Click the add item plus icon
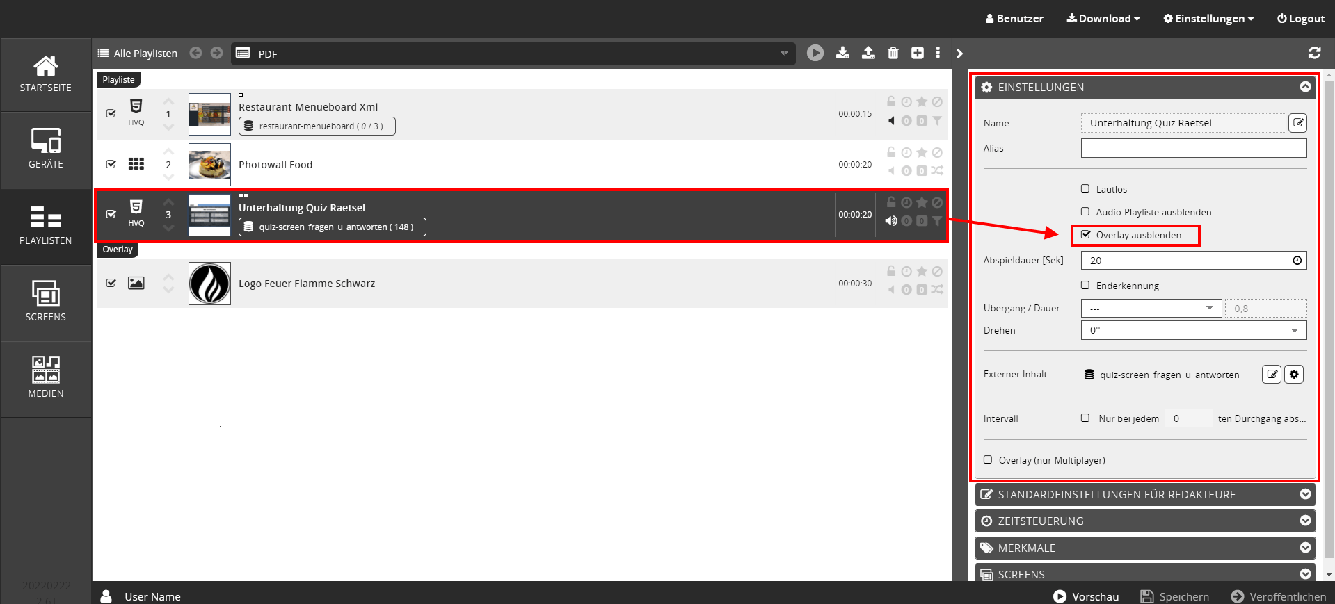Screen dimensions: 1335x604 pyautogui.click(x=918, y=53)
